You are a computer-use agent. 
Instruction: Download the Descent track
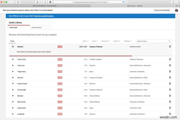(x=170, y=47)
